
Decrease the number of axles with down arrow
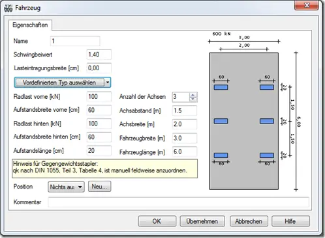193,99
